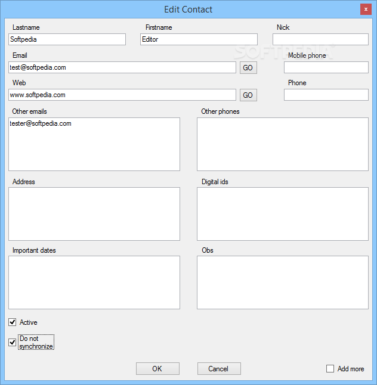Toggle the Active checkbox
Viewport: 377px width, 385px height.
pyautogui.click(x=13, y=322)
